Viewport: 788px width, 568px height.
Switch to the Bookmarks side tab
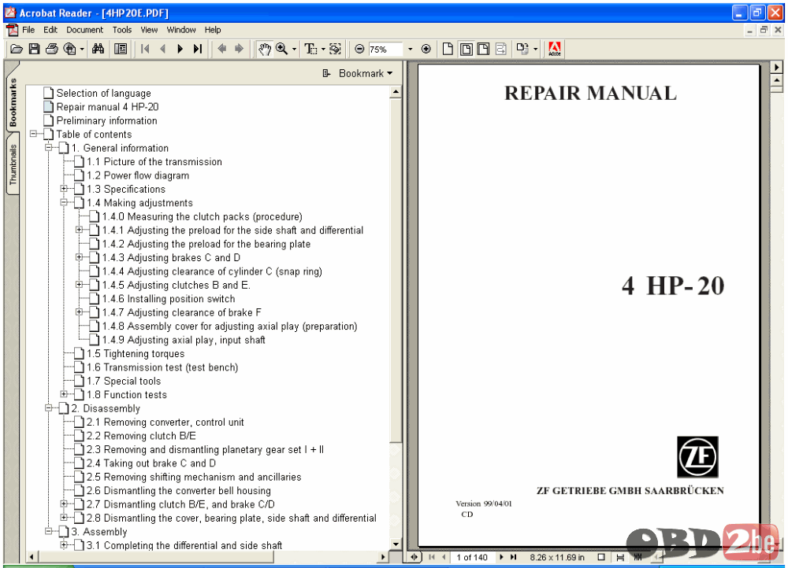(x=13, y=101)
